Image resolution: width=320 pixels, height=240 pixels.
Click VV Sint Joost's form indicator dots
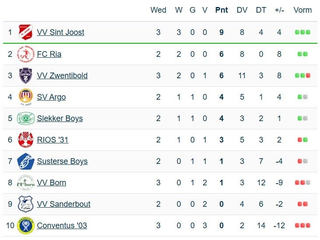(302, 32)
